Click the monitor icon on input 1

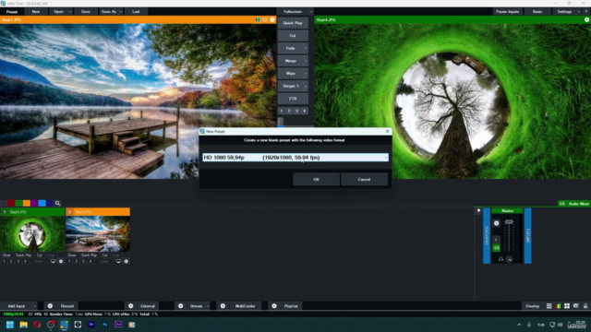coord(54,261)
